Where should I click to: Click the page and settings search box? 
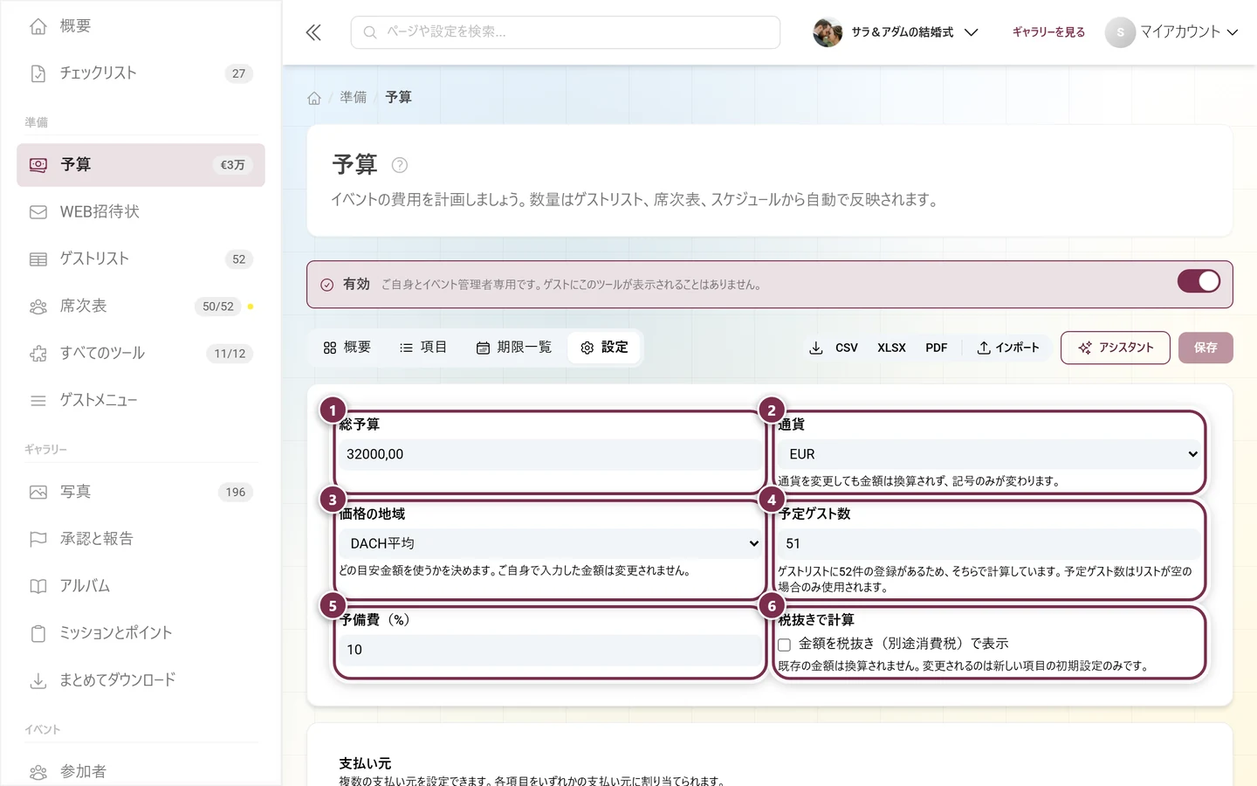pos(566,32)
